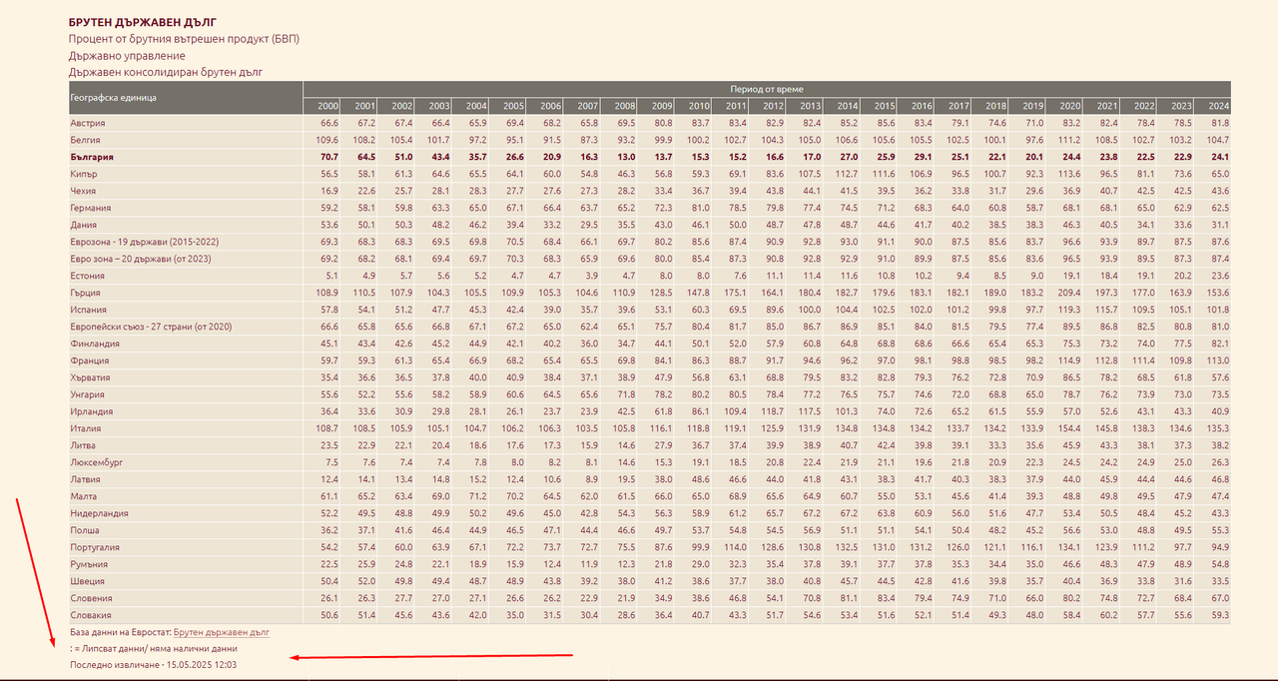The image size is (1278, 681).
Task: Click Portugal's 2014 value 132.5
Action: pos(847,547)
